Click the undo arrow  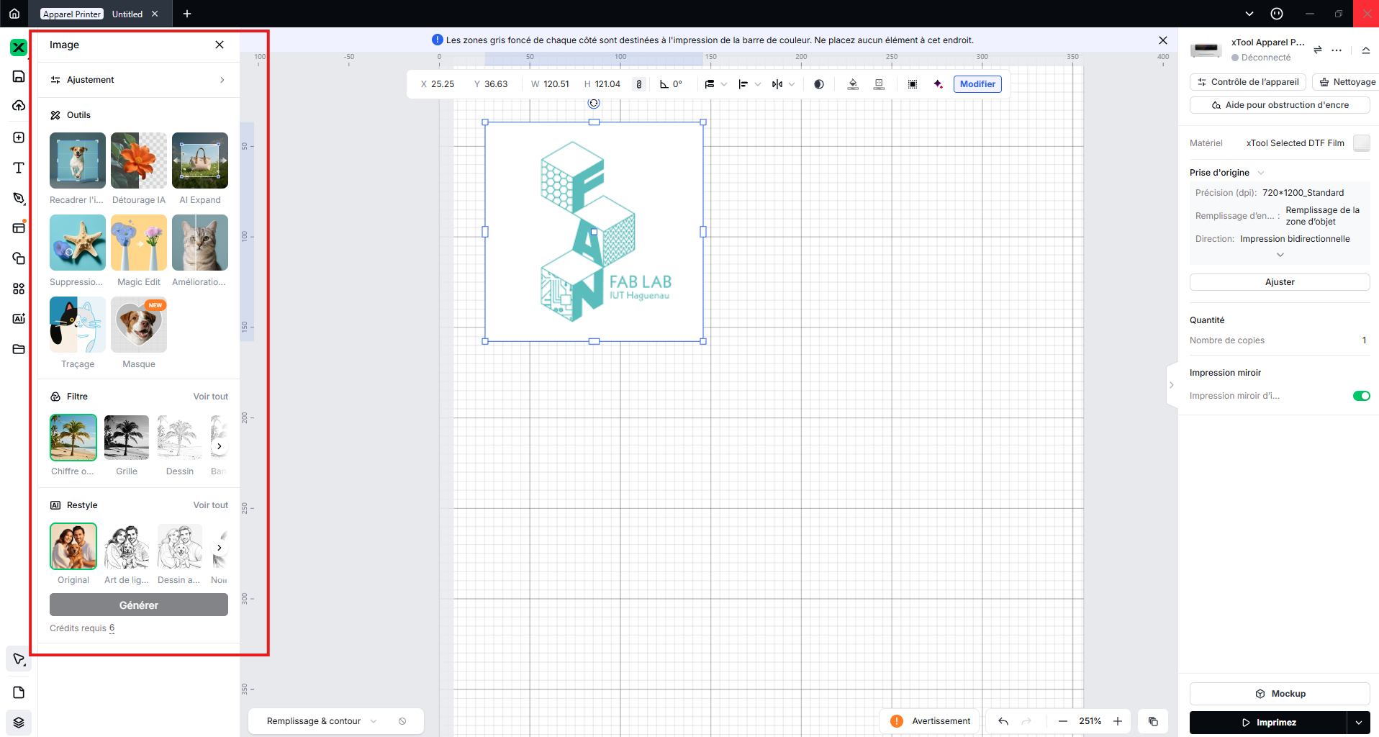1003,721
